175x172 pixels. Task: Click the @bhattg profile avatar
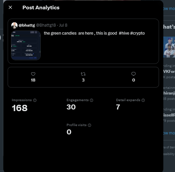click(x=14, y=25)
